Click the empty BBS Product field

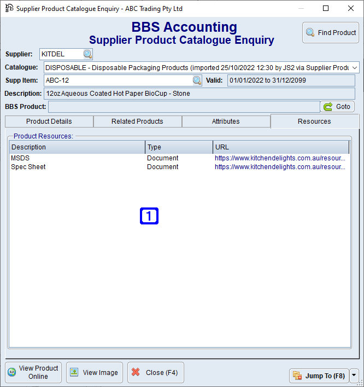point(184,107)
